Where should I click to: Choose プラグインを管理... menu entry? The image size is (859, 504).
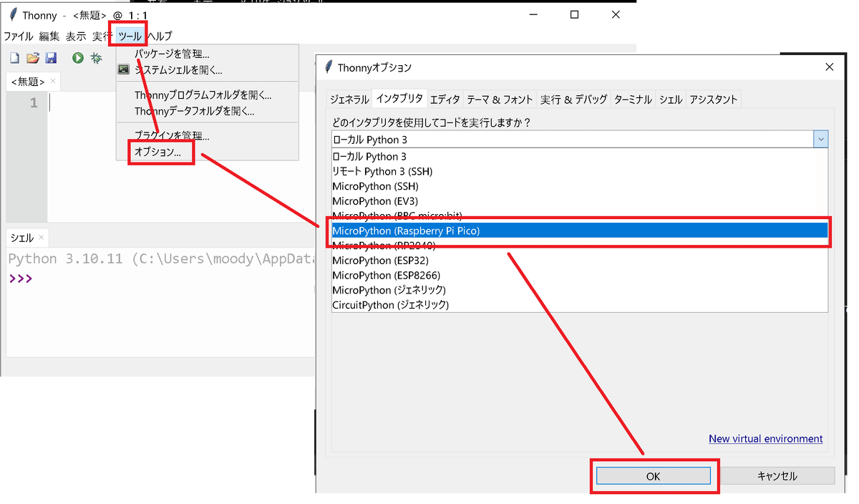coord(208,135)
